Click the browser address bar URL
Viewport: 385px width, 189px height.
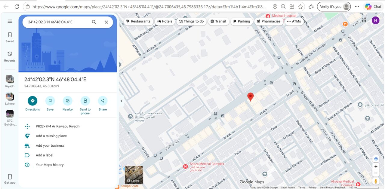coord(149,6)
